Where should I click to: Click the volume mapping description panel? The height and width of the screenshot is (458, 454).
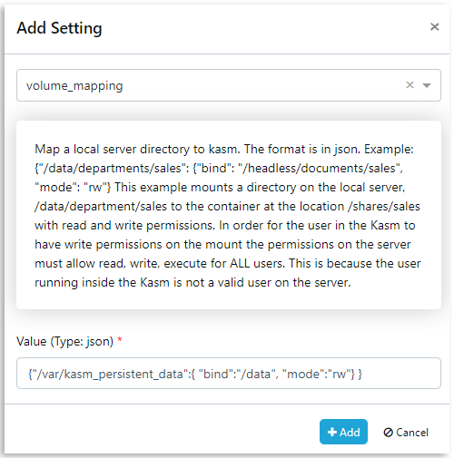[229, 215]
